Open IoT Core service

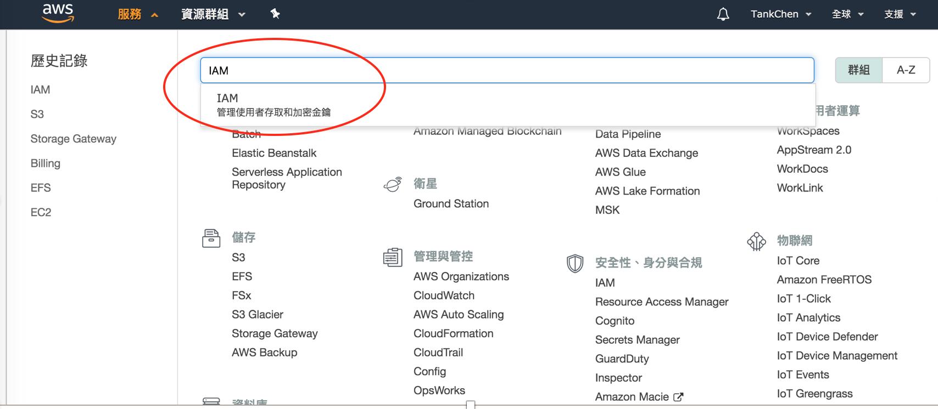pos(798,261)
